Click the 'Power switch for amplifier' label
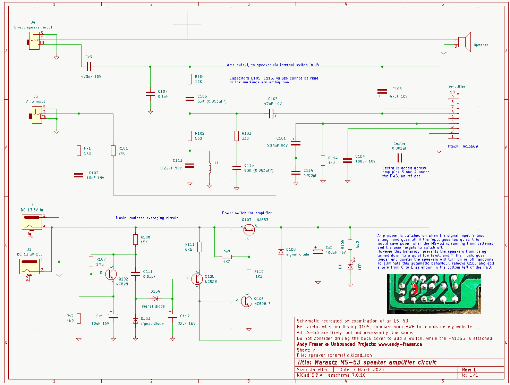This screenshot has width=510, height=385. click(x=247, y=213)
